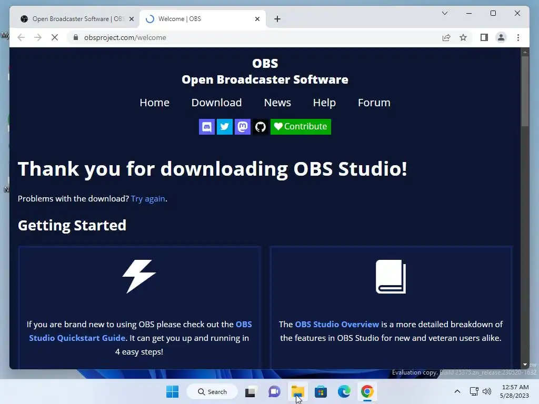The width and height of the screenshot is (539, 404).
Task: Open a new browser tab
Action: point(277,19)
